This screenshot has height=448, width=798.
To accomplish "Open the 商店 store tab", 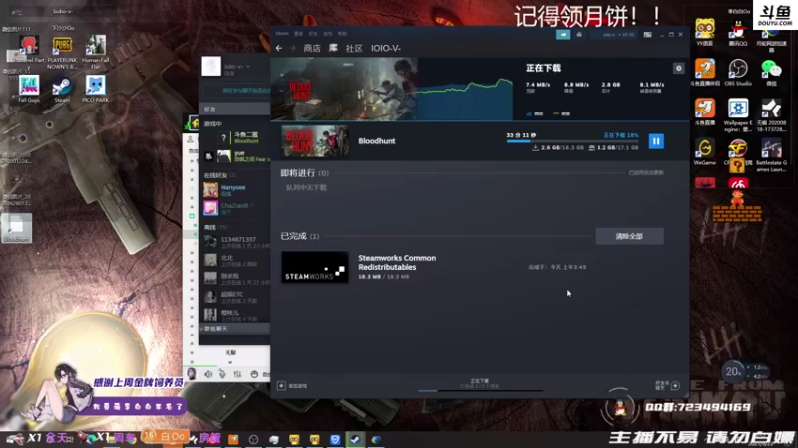I will pyautogui.click(x=312, y=48).
